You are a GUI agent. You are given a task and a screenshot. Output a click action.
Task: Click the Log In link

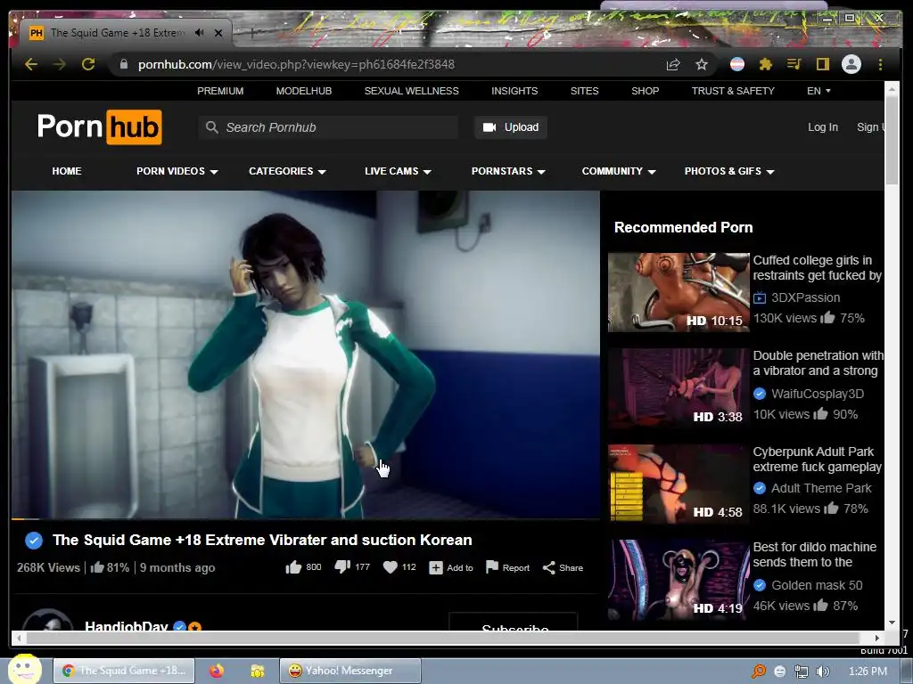[823, 126]
